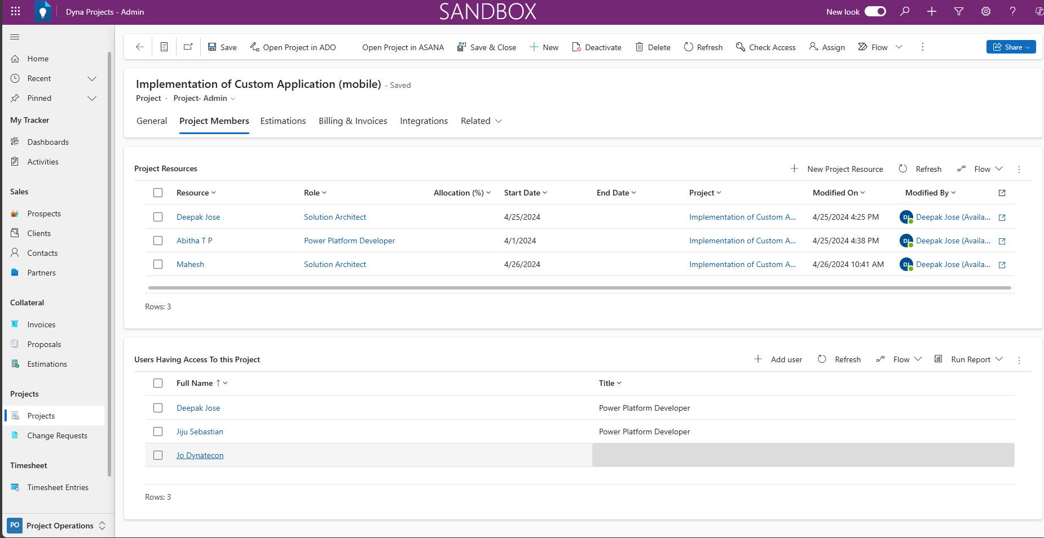Open the Share button dropdown arrow
The width and height of the screenshot is (1044, 538).
1028,47
